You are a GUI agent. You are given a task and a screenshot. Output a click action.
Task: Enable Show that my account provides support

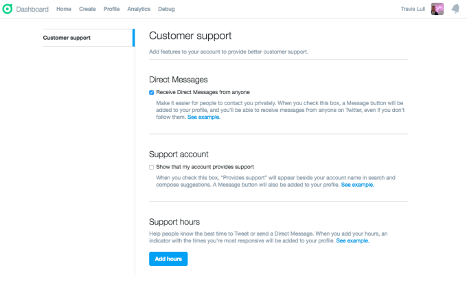(152, 167)
